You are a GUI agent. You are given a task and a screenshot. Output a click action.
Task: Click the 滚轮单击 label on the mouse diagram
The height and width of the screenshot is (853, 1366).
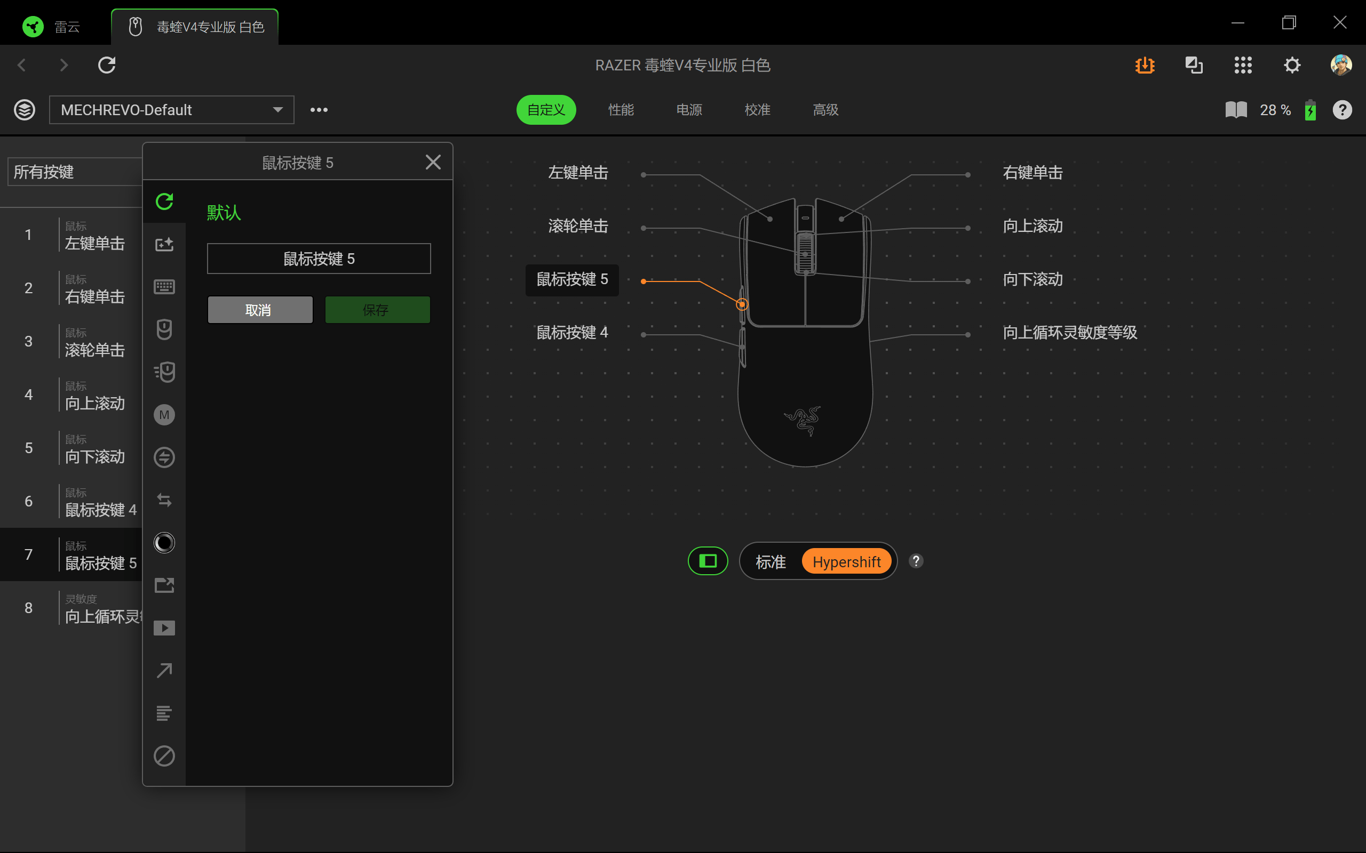(578, 226)
